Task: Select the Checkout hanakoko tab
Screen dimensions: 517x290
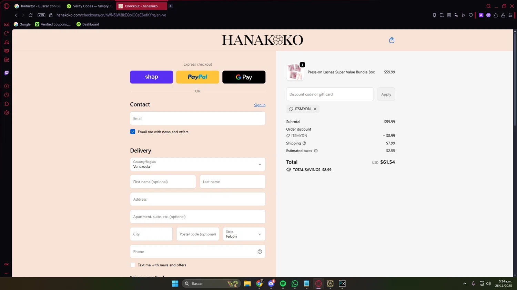Action: coord(141,6)
